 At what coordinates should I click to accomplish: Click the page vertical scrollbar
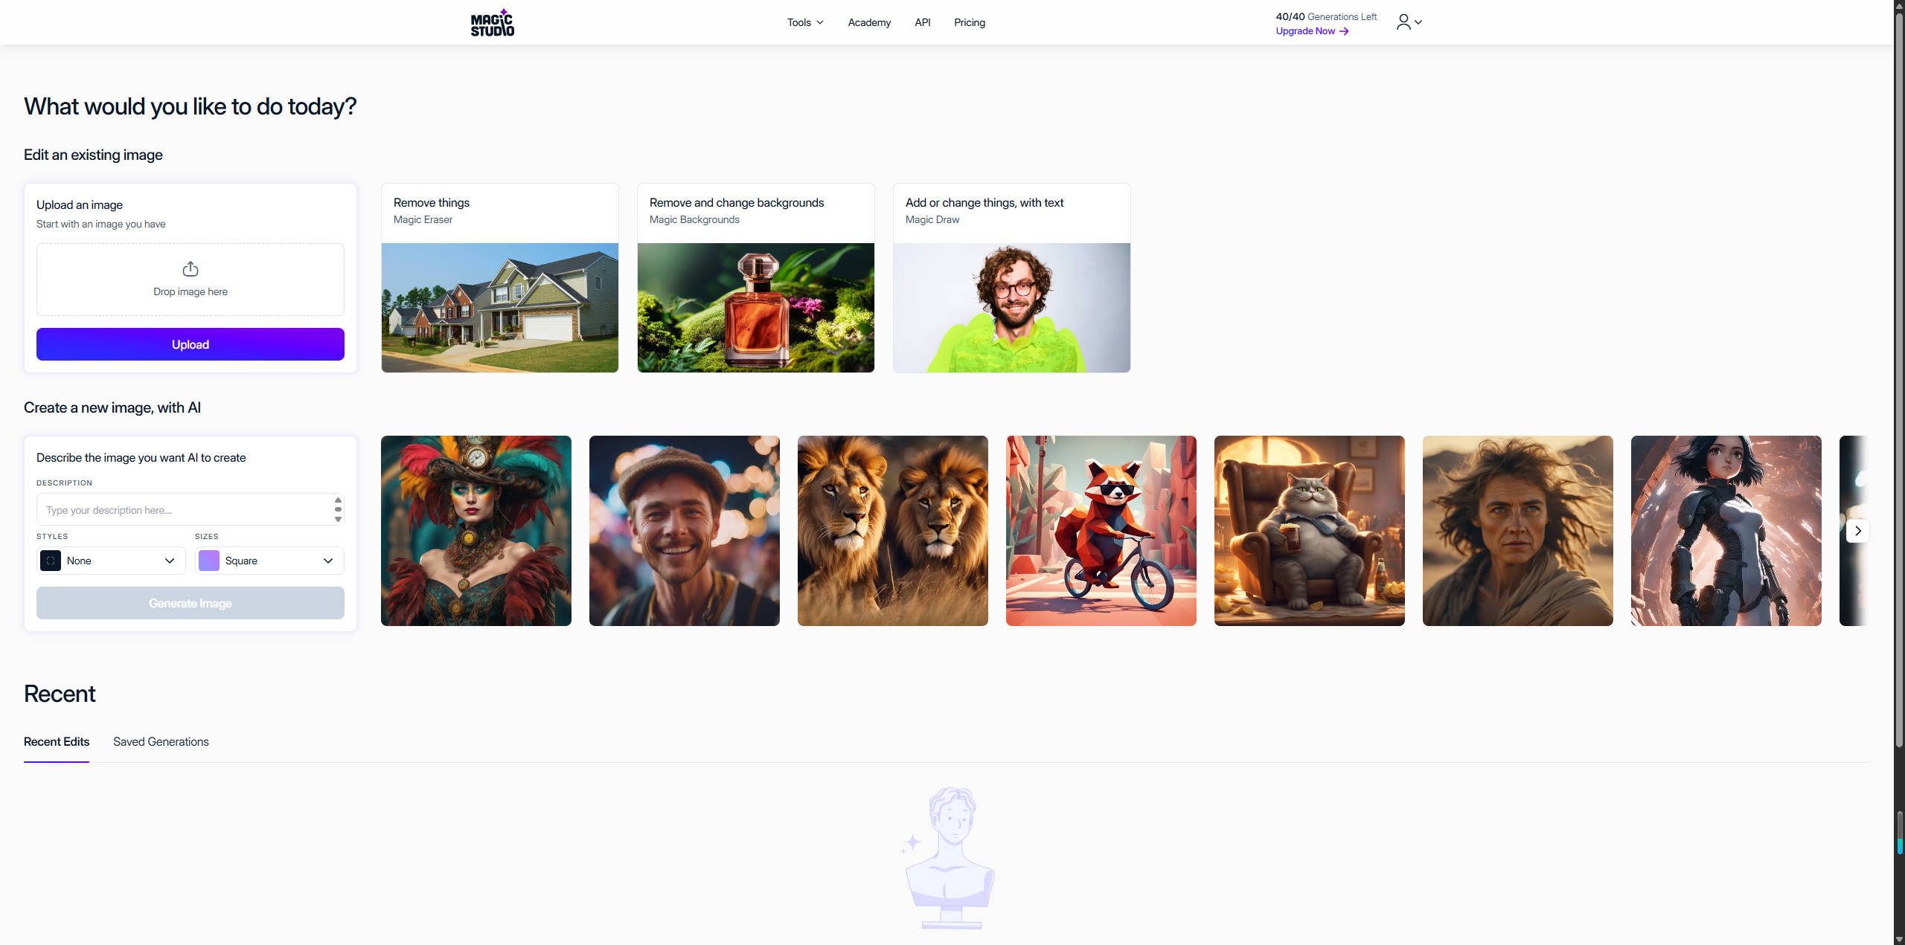tap(1899, 379)
